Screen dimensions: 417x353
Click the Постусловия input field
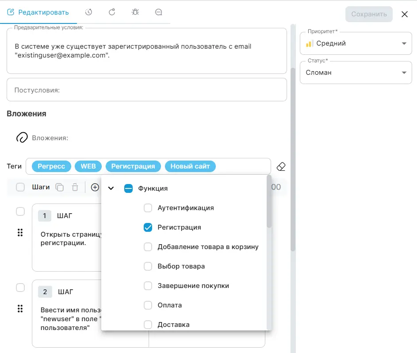point(146,90)
